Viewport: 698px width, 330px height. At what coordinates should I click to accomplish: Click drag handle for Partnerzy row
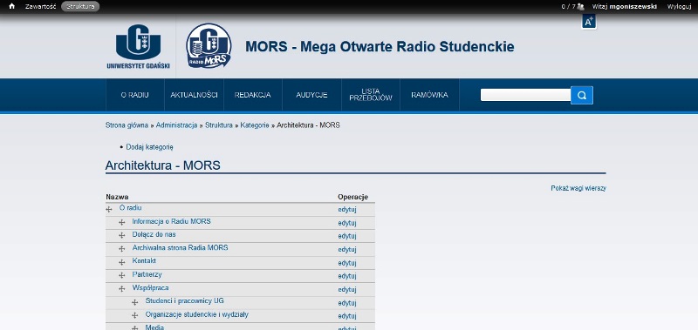pyautogui.click(x=122, y=276)
